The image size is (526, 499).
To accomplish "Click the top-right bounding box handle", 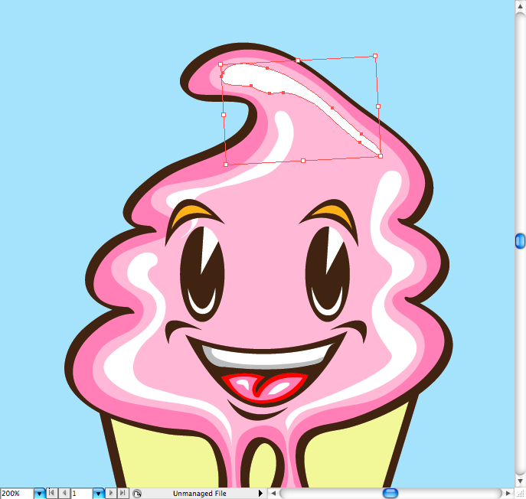I will coord(375,56).
